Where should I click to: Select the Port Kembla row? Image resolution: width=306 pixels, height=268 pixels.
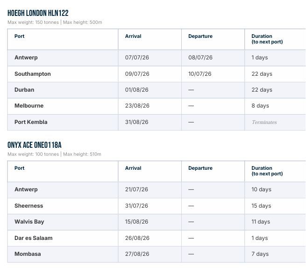coord(157,122)
